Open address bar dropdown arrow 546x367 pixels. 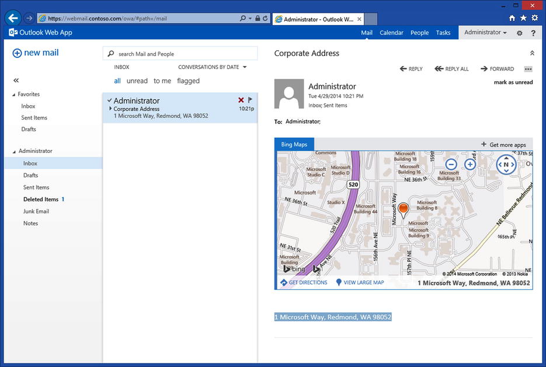(250, 19)
